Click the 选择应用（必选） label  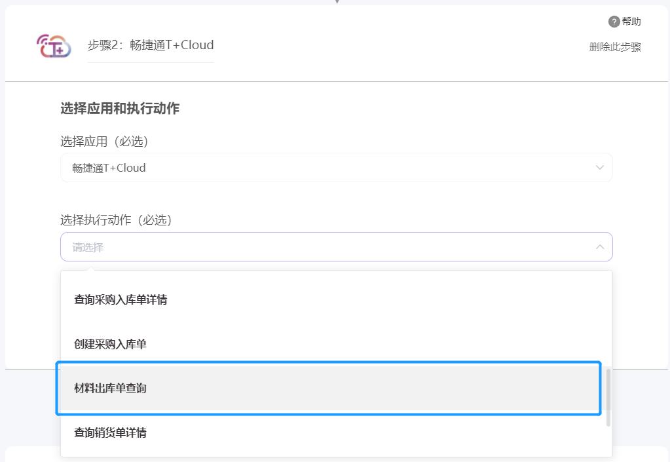[x=103, y=141]
